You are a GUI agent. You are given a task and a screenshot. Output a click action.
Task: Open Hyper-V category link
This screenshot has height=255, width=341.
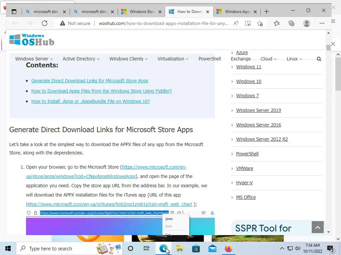coord(244,183)
